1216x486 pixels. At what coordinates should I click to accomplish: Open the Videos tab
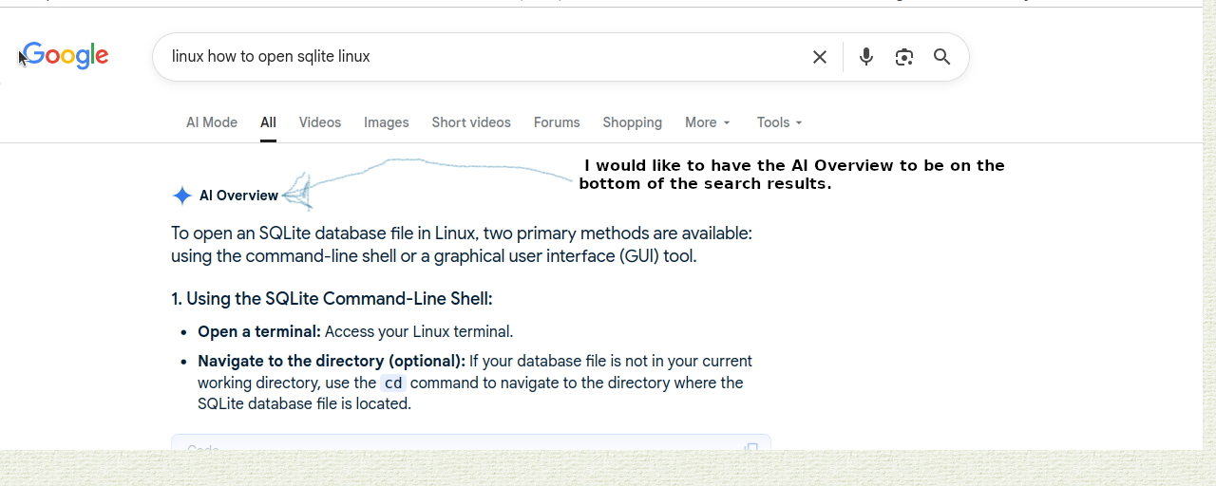click(319, 122)
